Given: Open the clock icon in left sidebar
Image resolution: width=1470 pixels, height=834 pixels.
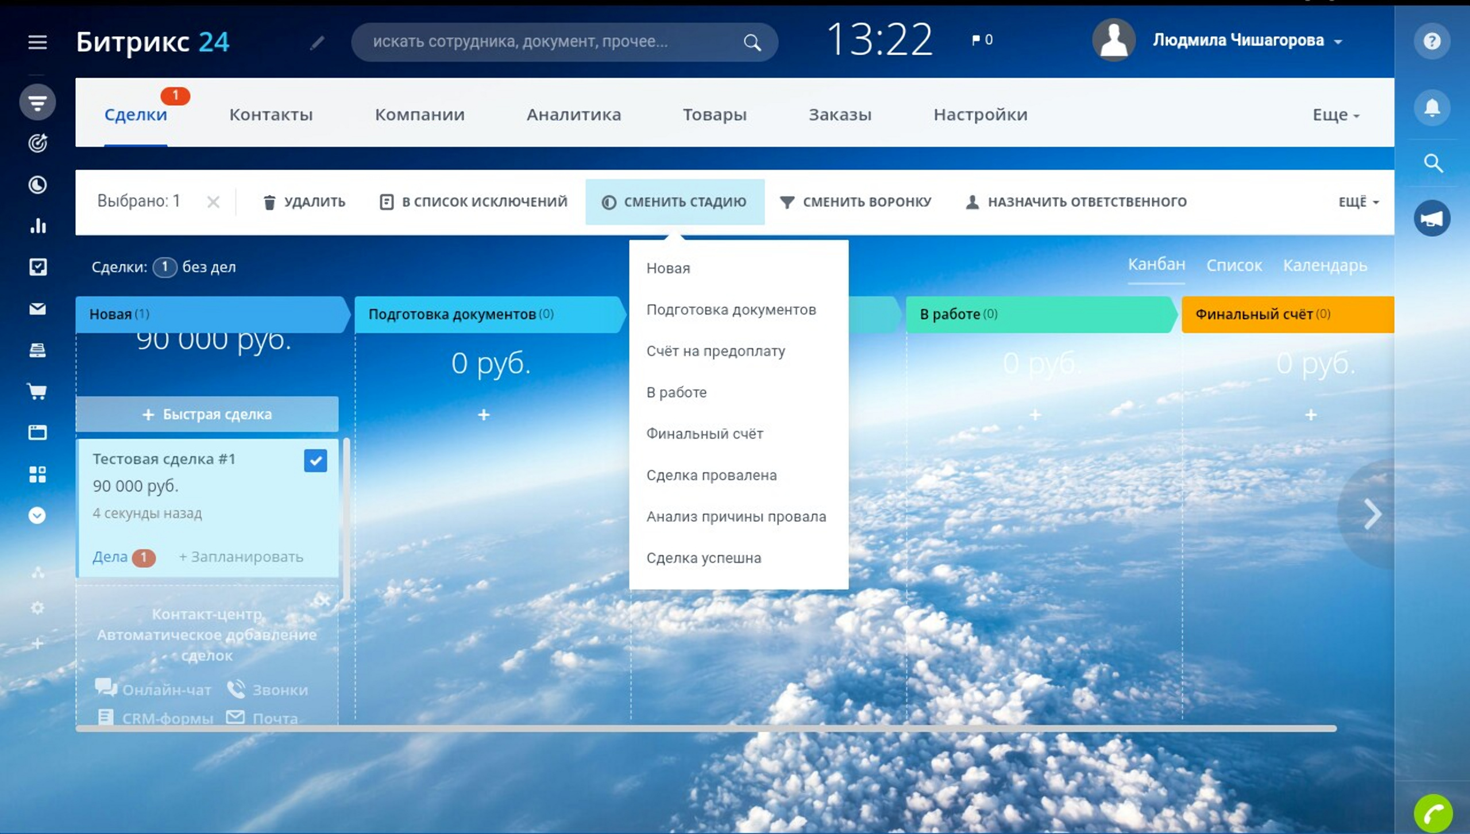Looking at the screenshot, I should point(37,185).
